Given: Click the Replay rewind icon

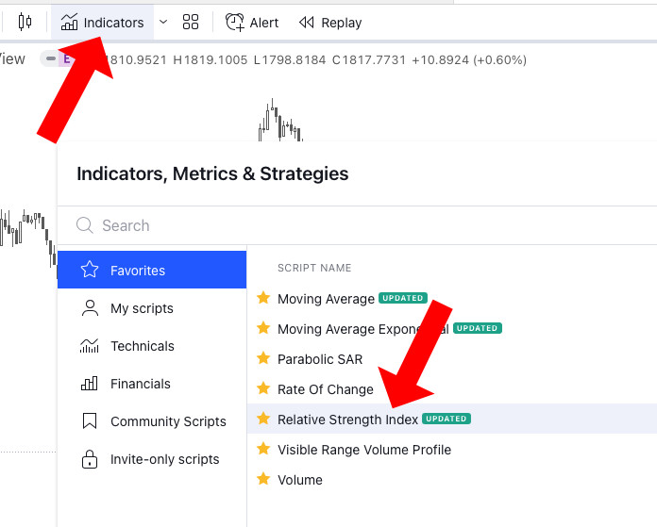Looking at the screenshot, I should [x=306, y=23].
